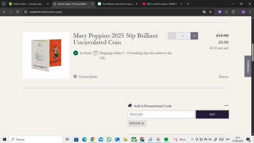254x143 pixels.
Task: Close the Midwest Sea Salt Company tab
Action: click(137, 4)
